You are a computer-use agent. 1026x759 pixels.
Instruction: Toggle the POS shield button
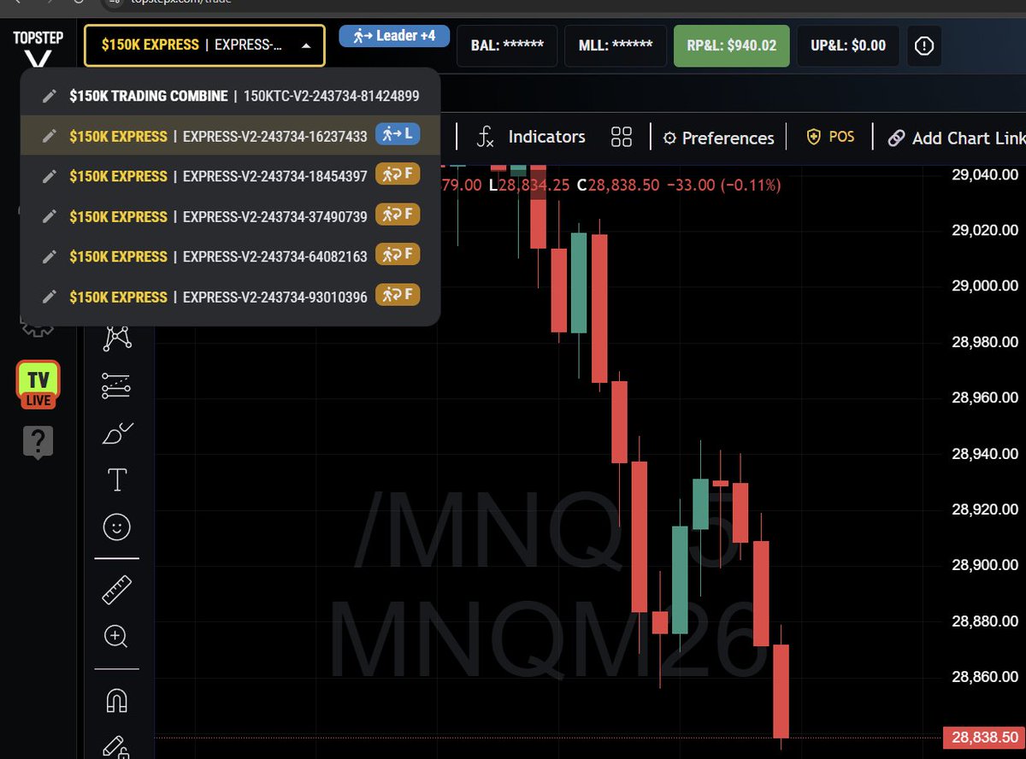coord(831,137)
